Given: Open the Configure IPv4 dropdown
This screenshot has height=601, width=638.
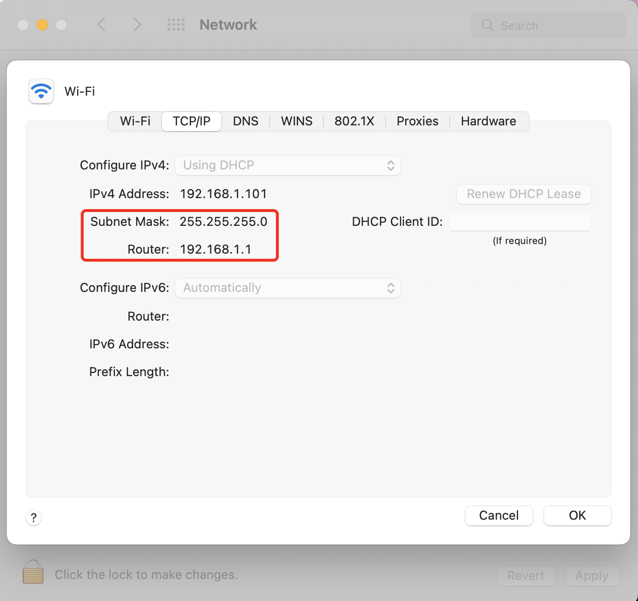Looking at the screenshot, I should [x=287, y=165].
